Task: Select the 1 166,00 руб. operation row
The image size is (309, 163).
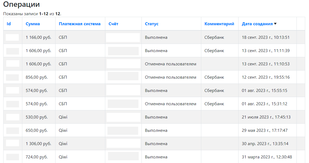Action: [154, 37]
